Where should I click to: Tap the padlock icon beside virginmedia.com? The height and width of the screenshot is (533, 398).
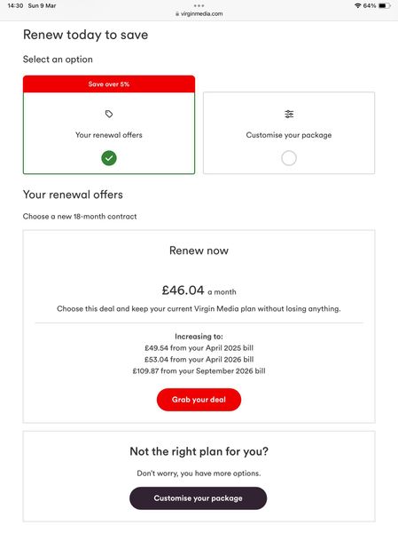[177, 14]
